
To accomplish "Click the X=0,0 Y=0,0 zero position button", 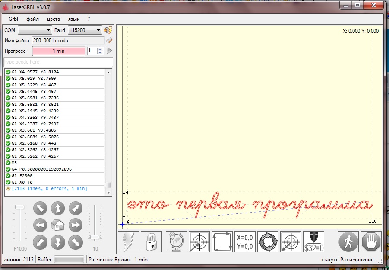I will point(245,242).
